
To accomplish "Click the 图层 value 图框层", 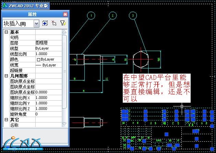I will (41, 43).
